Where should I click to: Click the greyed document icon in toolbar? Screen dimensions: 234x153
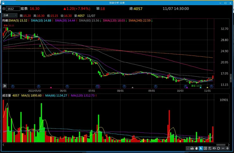point(188,148)
